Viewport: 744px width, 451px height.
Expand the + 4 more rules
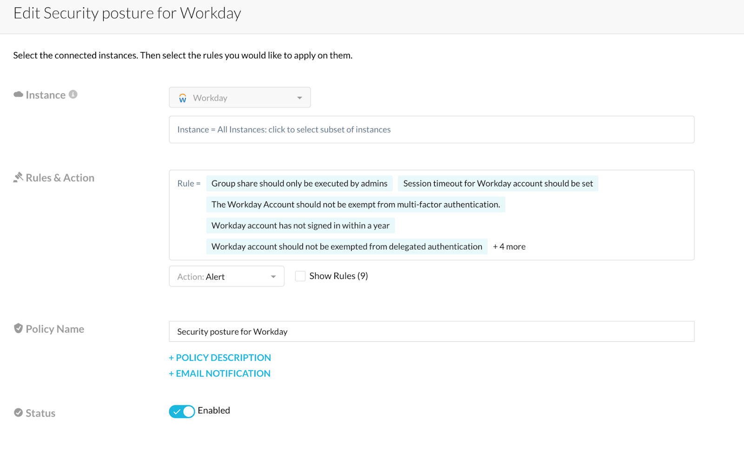click(x=509, y=246)
